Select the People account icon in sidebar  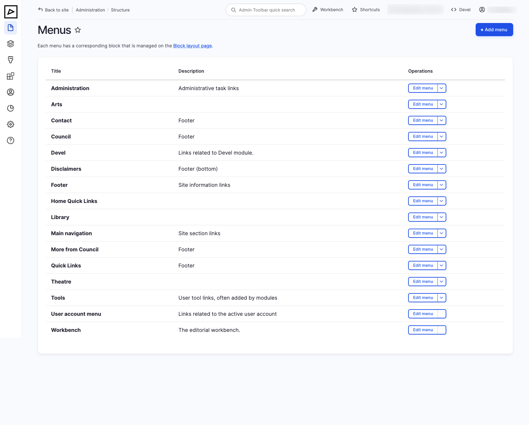11,92
